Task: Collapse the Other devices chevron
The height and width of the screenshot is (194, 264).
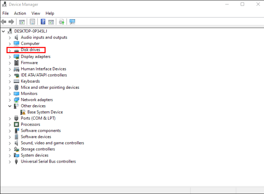Action: tap(10, 106)
